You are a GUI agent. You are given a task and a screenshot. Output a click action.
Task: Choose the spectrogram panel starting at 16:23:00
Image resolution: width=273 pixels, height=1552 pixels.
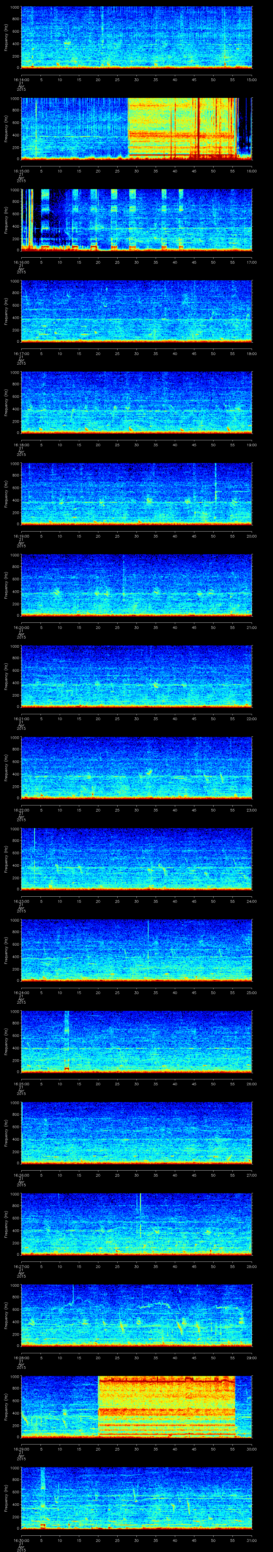(x=137, y=859)
